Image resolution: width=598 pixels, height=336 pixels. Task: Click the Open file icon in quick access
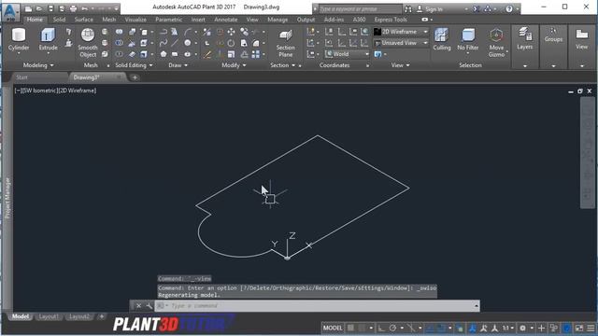[39, 8]
